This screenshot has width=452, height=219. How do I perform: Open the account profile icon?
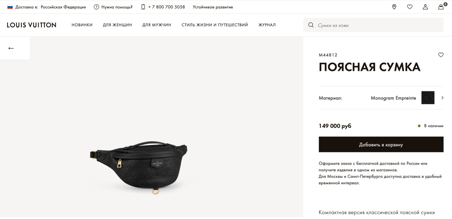(425, 7)
